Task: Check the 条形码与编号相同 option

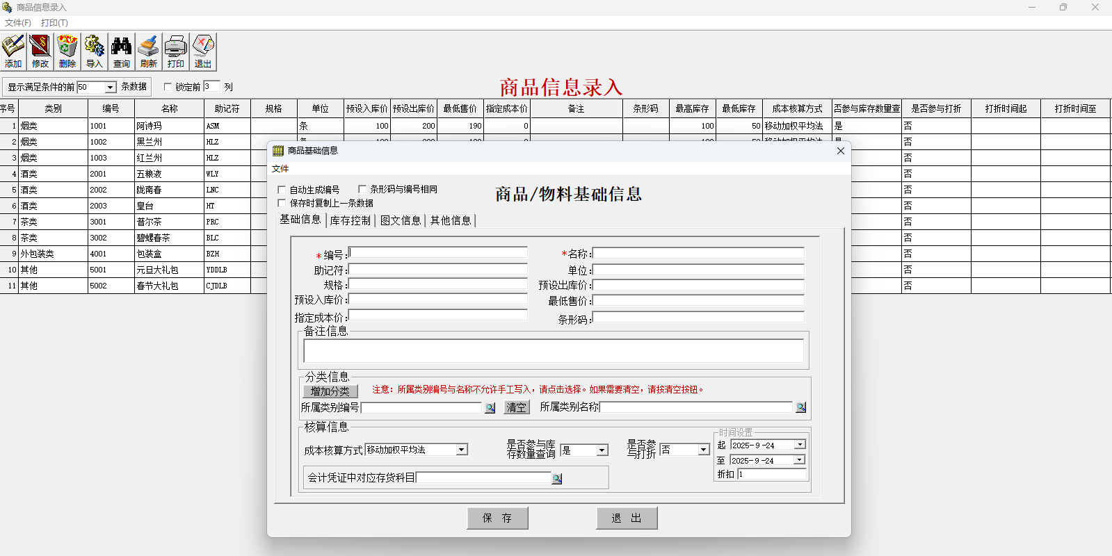Action: click(362, 189)
